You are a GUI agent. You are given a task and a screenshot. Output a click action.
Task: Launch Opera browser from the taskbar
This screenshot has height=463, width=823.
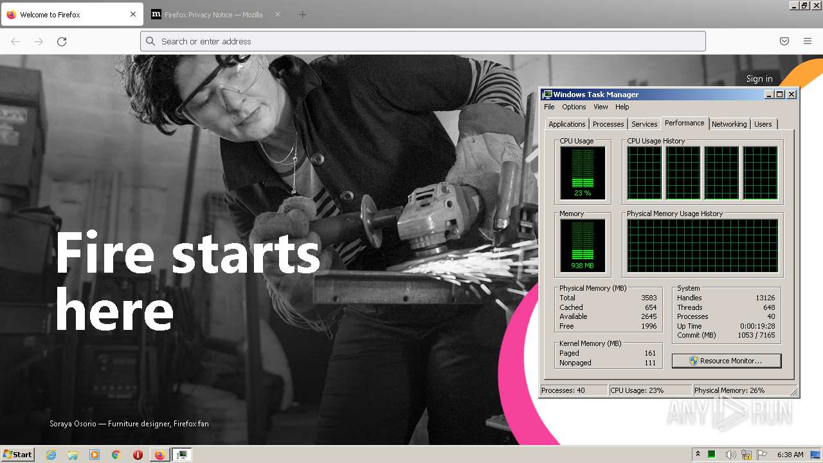pos(138,455)
